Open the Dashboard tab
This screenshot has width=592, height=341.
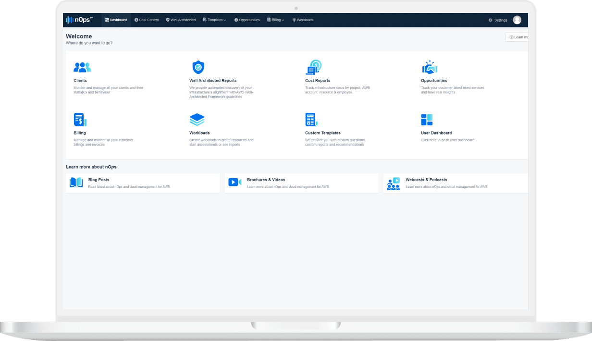(116, 20)
